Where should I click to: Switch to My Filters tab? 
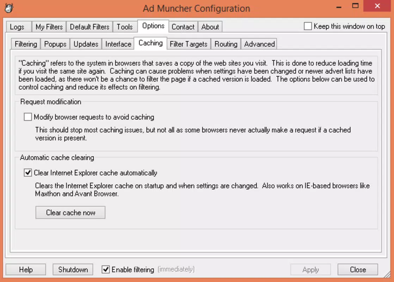click(x=49, y=27)
